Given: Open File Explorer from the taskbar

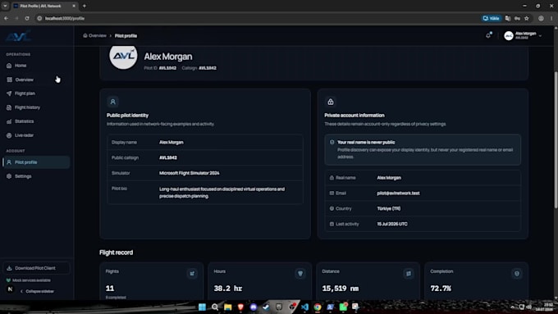Looking at the screenshot, I should [228, 307].
